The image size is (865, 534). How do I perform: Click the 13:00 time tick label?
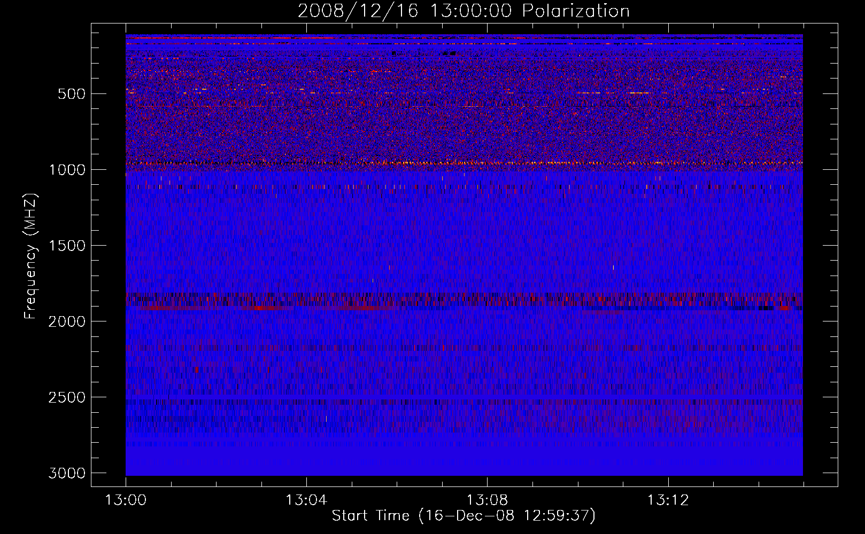point(126,500)
